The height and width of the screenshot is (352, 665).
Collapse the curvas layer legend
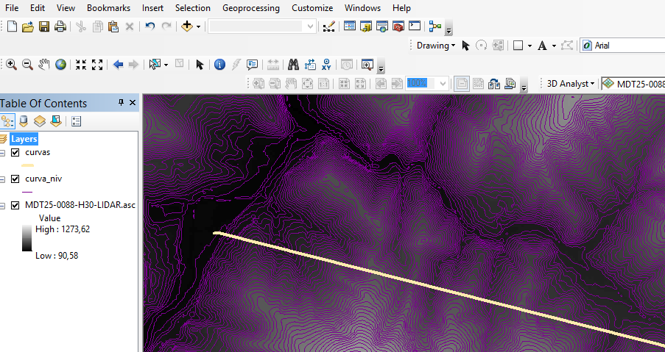point(4,152)
